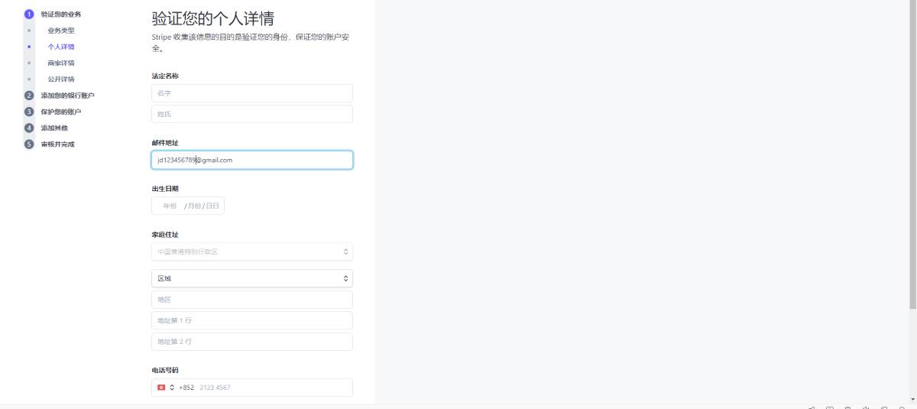This screenshot has height=409, width=917.
Task: Click the step 5 number circle icon
Action: pos(29,144)
